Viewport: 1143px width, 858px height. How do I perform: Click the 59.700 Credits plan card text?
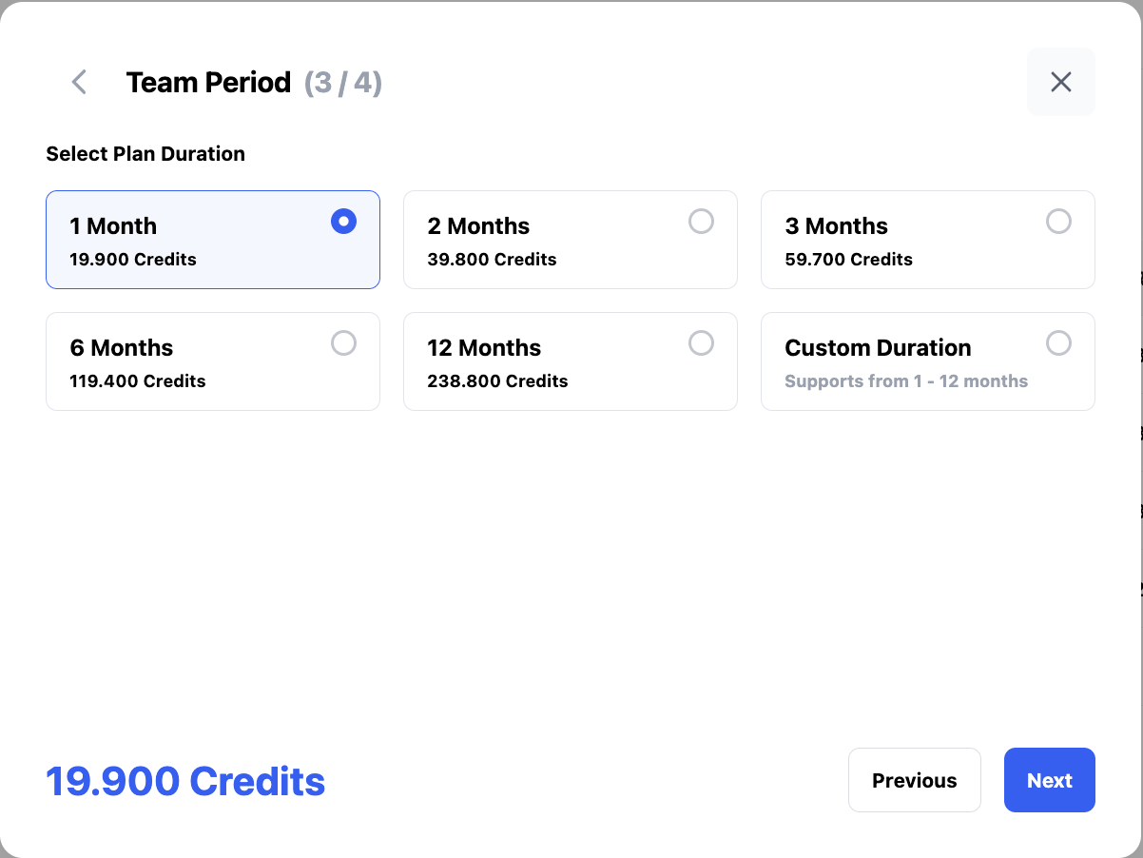848,260
